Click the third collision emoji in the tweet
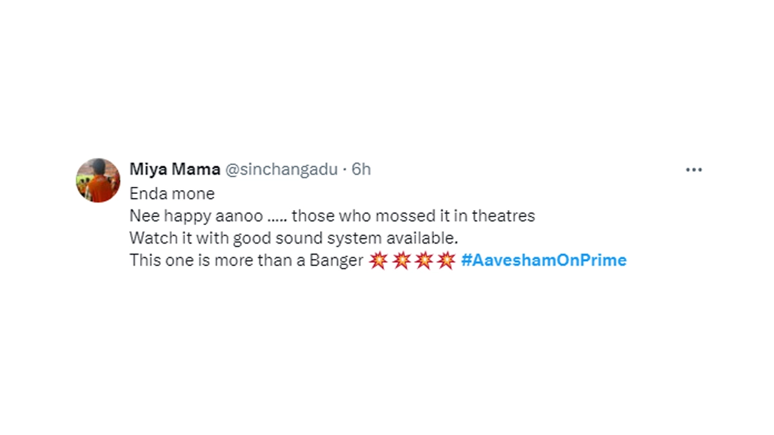This screenshot has height=435, width=774. (424, 261)
